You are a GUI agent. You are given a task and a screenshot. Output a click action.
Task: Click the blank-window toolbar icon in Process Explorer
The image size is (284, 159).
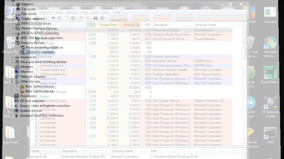(x=66, y=18)
